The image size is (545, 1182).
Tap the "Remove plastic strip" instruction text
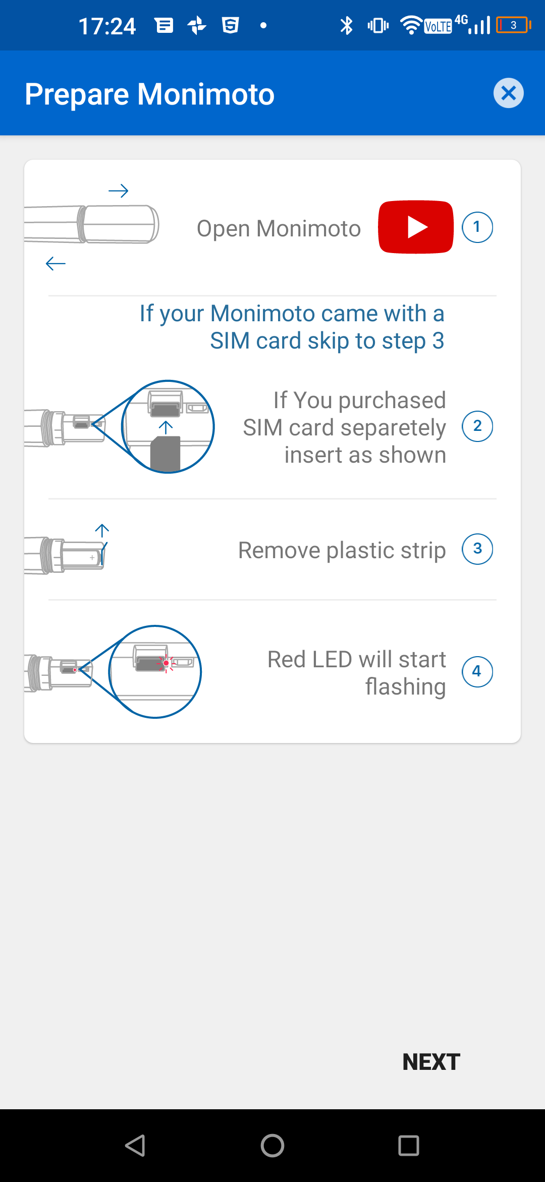(x=342, y=550)
